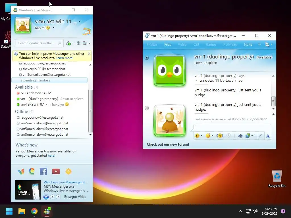291x218 pixels.
Task: Click the voice clip icon
Action: pyautogui.click(x=229, y=136)
